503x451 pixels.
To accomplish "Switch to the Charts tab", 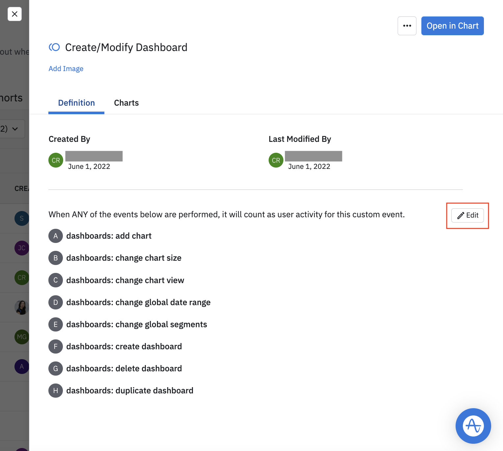I will coord(126,103).
